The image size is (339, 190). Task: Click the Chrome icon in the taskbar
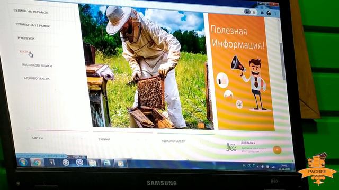pyautogui.click(x=37, y=162)
